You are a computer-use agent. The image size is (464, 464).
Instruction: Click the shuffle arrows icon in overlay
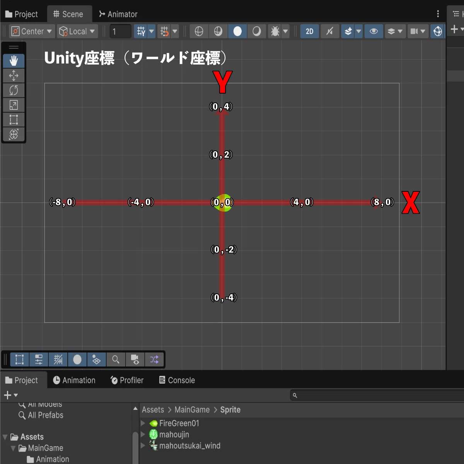click(154, 360)
